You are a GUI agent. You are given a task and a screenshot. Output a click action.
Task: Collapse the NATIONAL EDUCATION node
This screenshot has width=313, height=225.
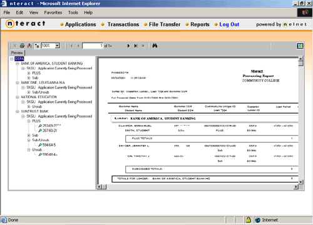click(18, 97)
